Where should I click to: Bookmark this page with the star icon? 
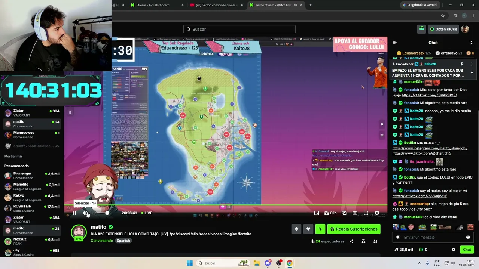pos(443,16)
